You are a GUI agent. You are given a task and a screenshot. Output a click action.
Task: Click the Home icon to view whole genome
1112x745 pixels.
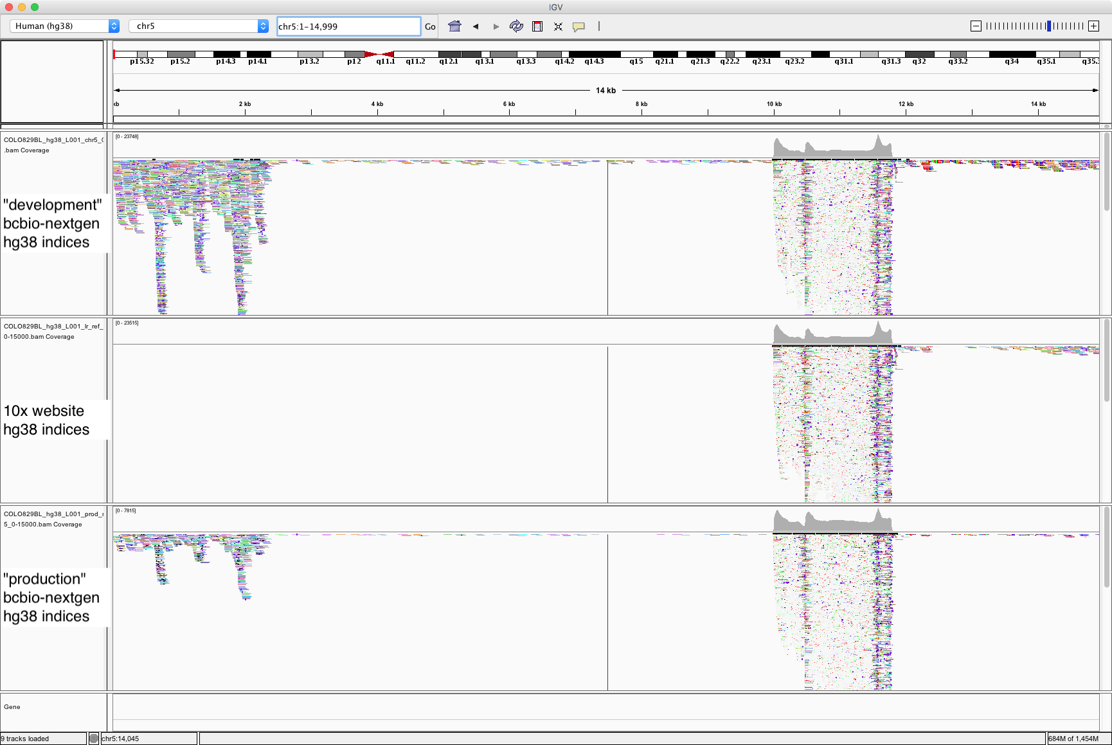tap(454, 26)
